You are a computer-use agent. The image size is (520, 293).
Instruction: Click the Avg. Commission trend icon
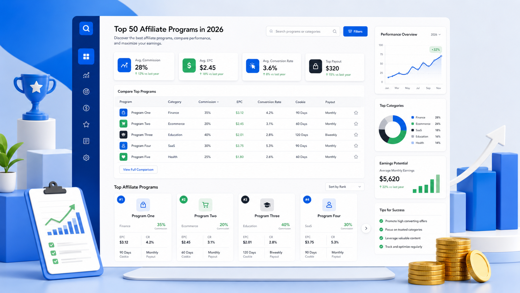click(124, 65)
